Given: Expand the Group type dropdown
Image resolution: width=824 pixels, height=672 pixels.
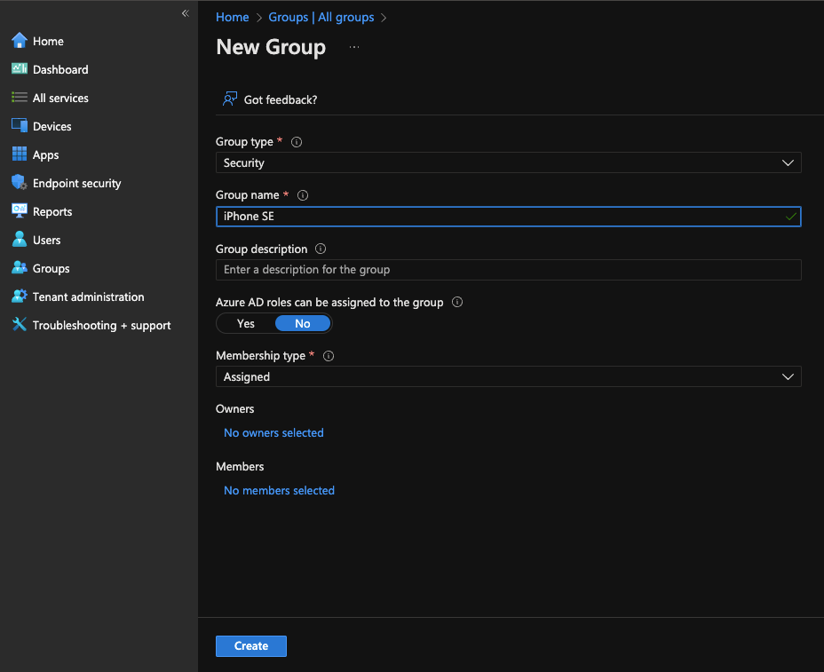Looking at the screenshot, I should [508, 163].
